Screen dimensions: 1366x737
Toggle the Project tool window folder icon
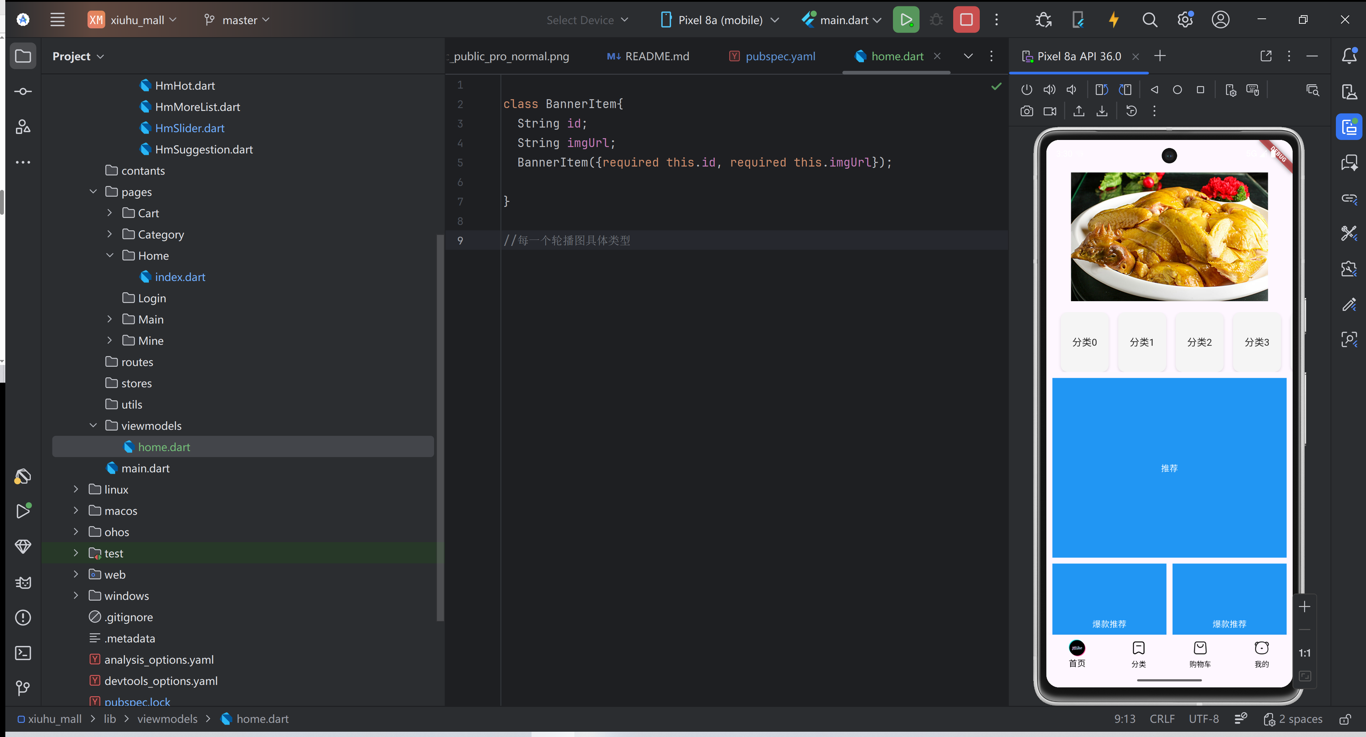[23, 56]
